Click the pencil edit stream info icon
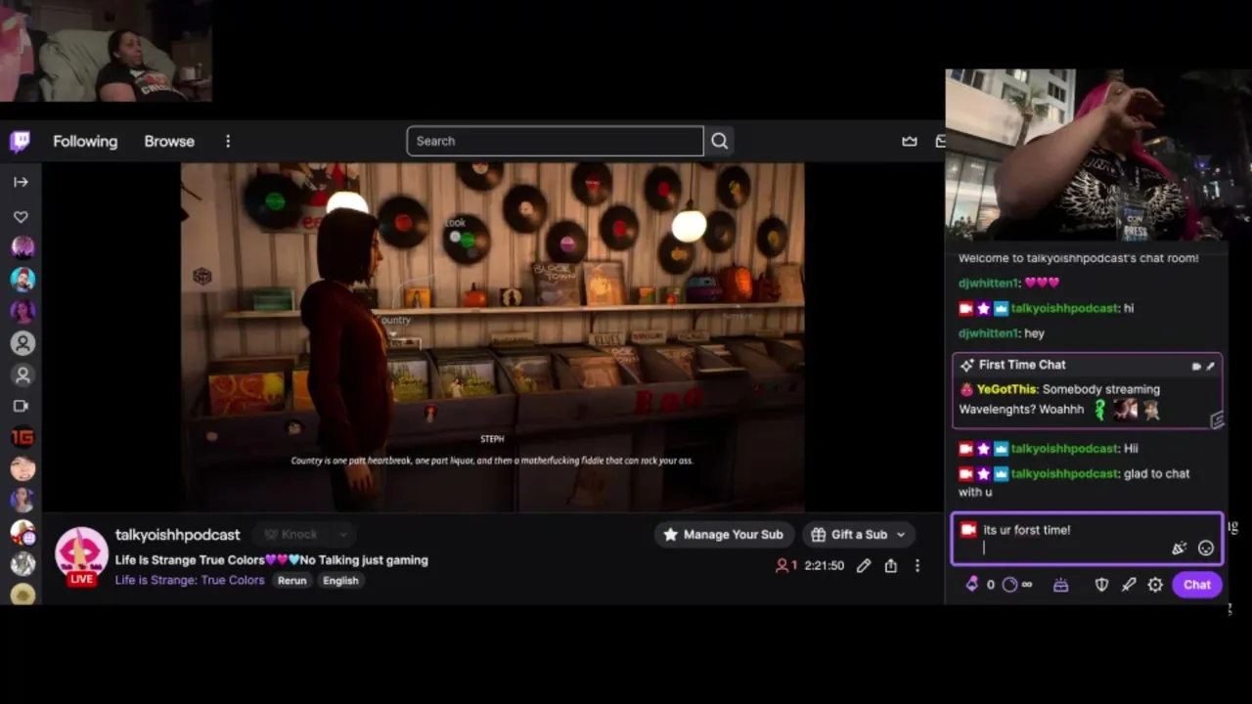Image resolution: width=1252 pixels, height=704 pixels. [x=864, y=565]
